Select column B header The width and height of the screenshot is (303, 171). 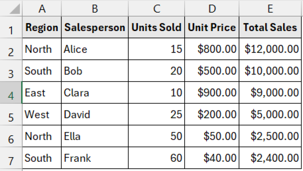(x=95, y=8)
